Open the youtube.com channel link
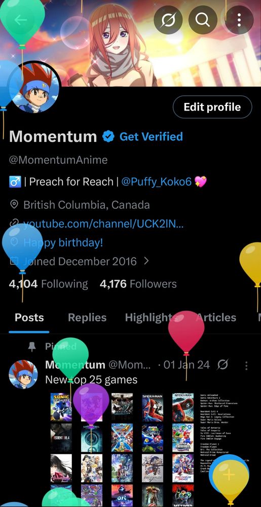 pyautogui.click(x=103, y=224)
